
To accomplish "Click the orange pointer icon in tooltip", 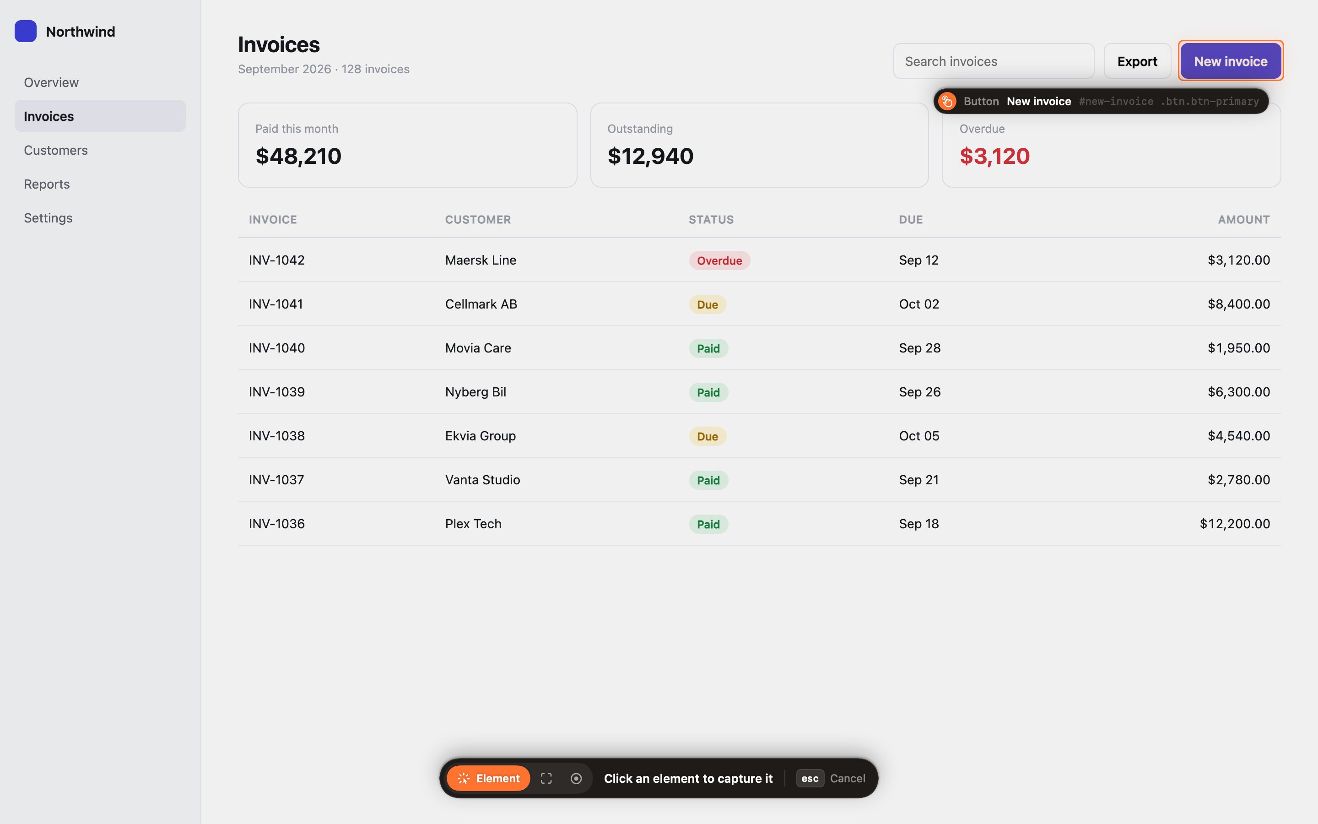I will (x=947, y=101).
